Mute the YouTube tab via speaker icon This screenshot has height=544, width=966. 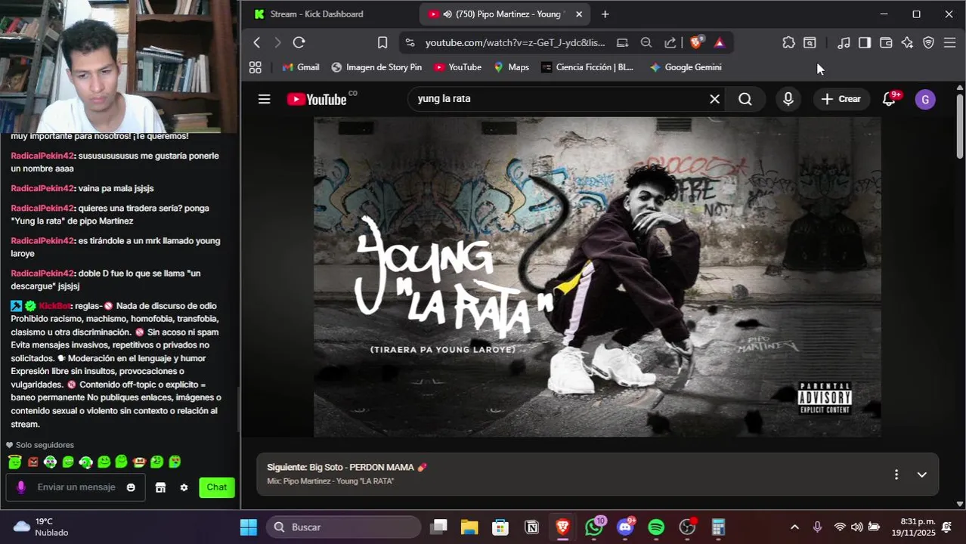(x=447, y=14)
